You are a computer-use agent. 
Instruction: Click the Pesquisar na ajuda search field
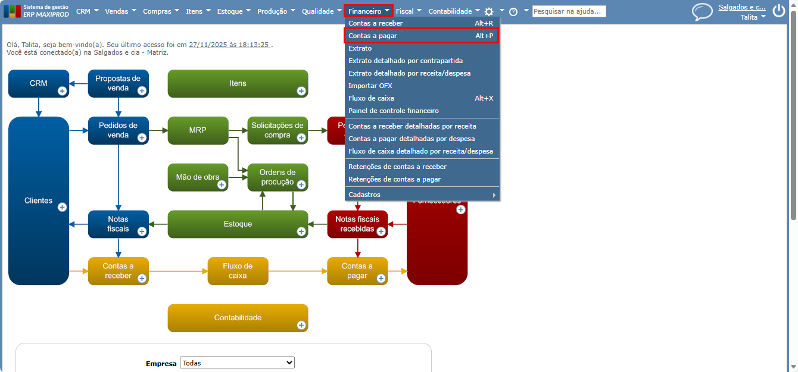click(x=569, y=11)
